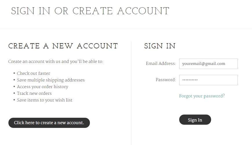Click the bullet beside 'Save items to your wish list'
Screen dimensions: 252x145
14,100
